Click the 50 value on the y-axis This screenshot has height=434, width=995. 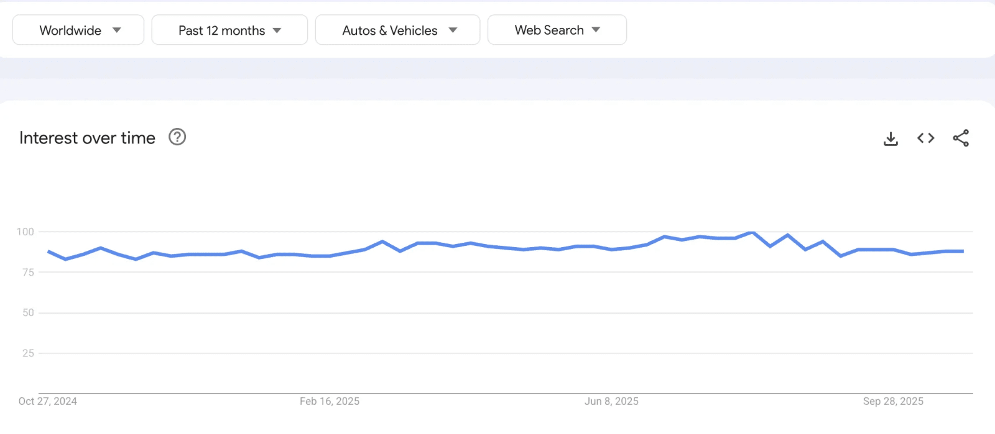(28, 312)
